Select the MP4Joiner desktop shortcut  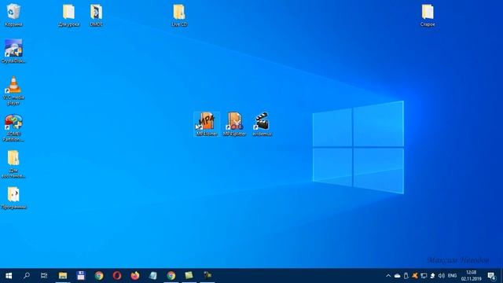tap(207, 124)
